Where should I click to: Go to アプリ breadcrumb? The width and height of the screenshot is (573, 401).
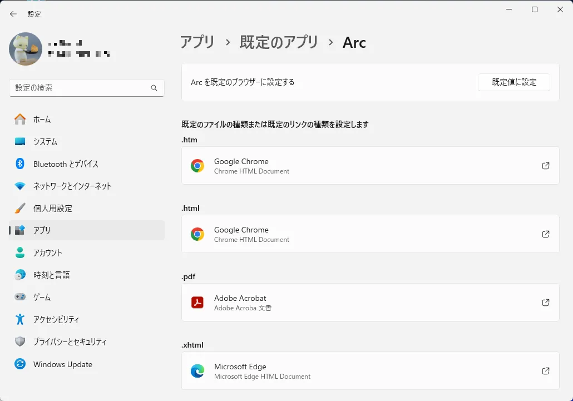coord(197,42)
